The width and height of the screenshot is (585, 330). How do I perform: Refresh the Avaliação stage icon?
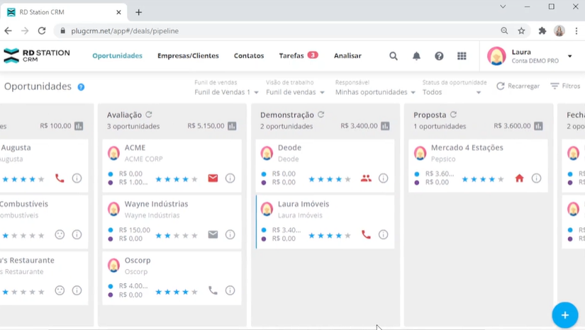coord(149,114)
